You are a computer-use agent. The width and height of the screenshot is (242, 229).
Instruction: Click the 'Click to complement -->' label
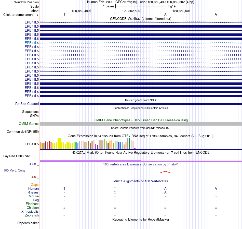point(21,15)
